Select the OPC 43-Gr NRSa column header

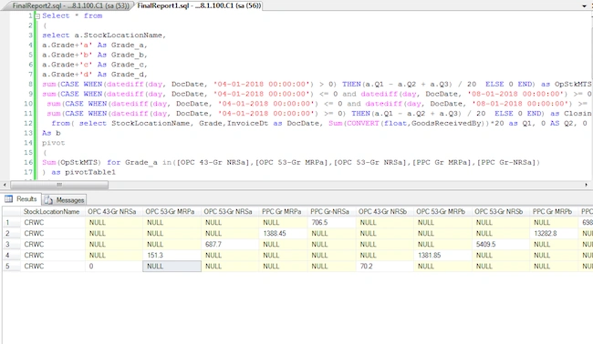[x=112, y=212]
